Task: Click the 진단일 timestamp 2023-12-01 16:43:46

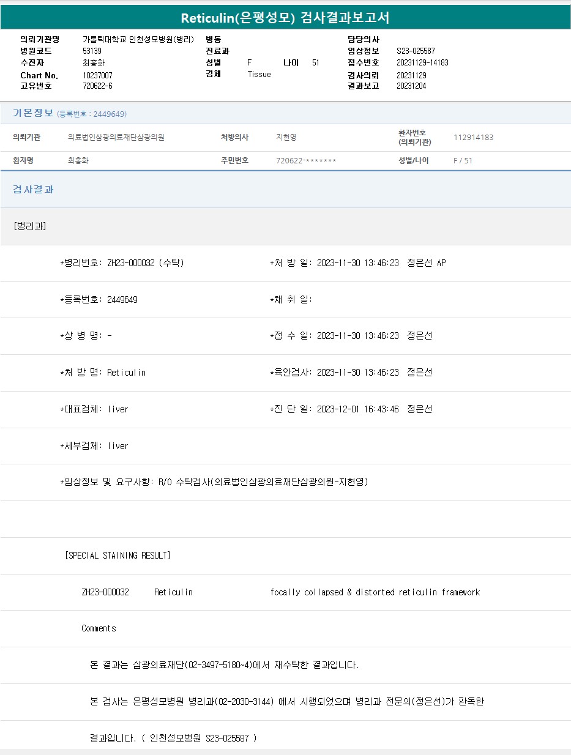Action: (357, 409)
